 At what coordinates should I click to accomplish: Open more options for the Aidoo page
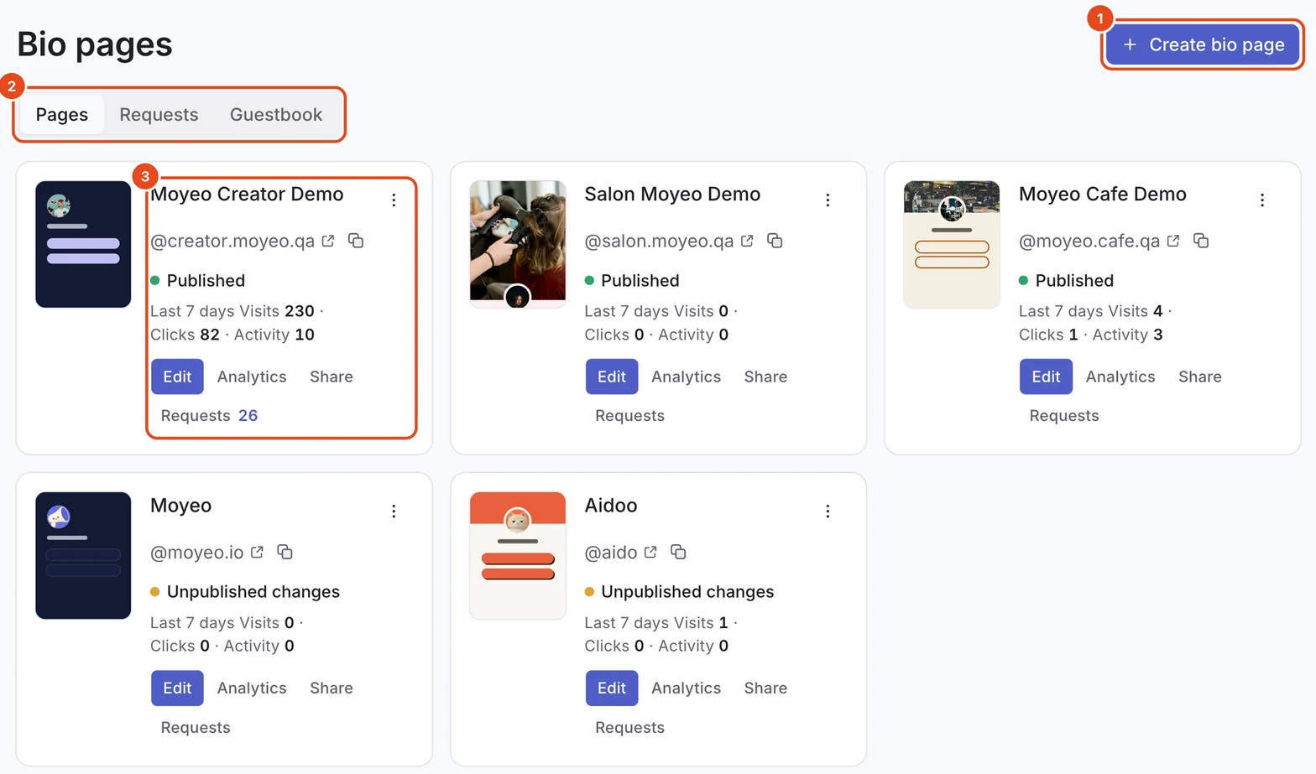pos(828,512)
